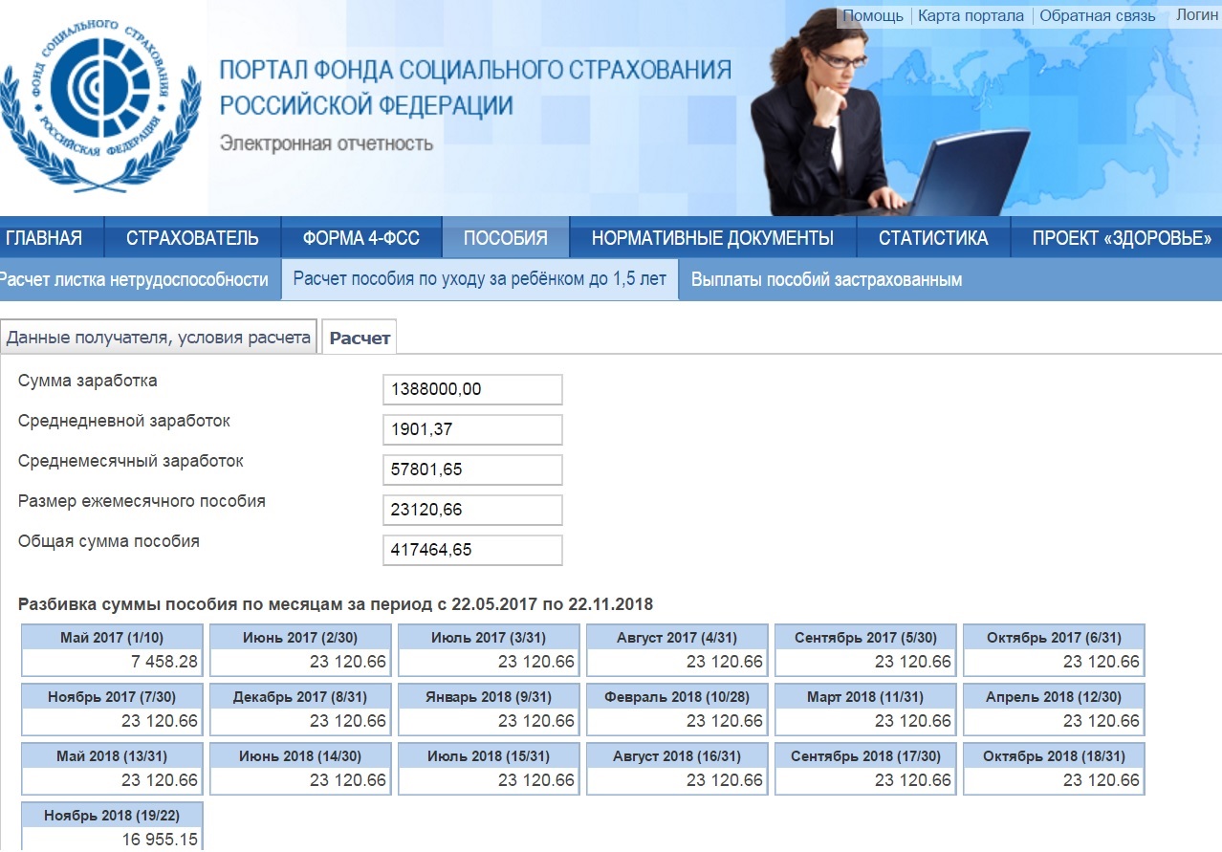This screenshot has width=1222, height=852.
Task: Click the Сумма заработка input field
Action: (471, 390)
